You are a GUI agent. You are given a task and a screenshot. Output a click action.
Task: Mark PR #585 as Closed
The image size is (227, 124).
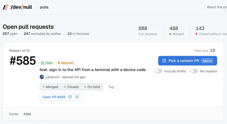click(71, 87)
